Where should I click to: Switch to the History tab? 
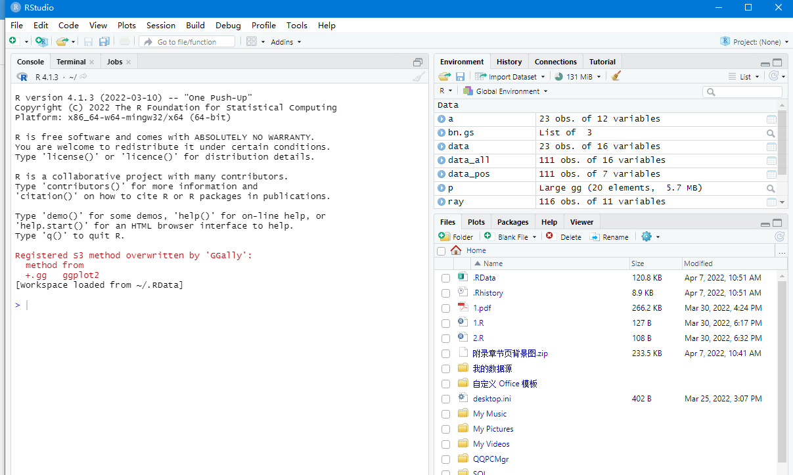click(509, 62)
